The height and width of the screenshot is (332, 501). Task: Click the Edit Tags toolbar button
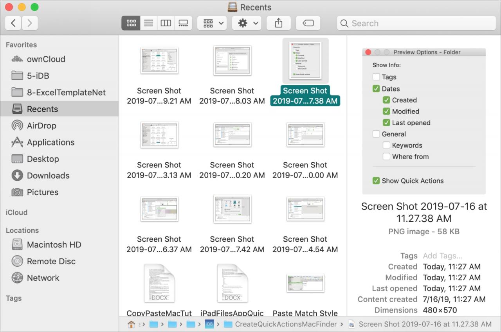pyautogui.click(x=308, y=23)
